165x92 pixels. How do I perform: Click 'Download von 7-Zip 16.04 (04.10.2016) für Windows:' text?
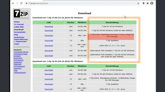(58, 61)
